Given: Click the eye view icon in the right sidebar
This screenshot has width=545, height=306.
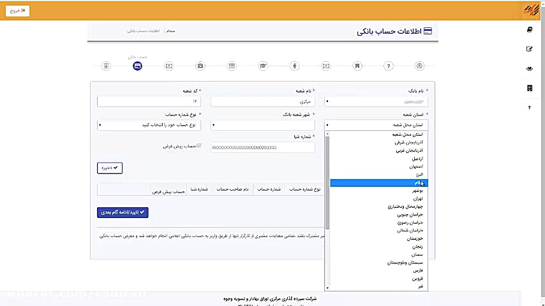Looking at the screenshot, I should 530,69.
